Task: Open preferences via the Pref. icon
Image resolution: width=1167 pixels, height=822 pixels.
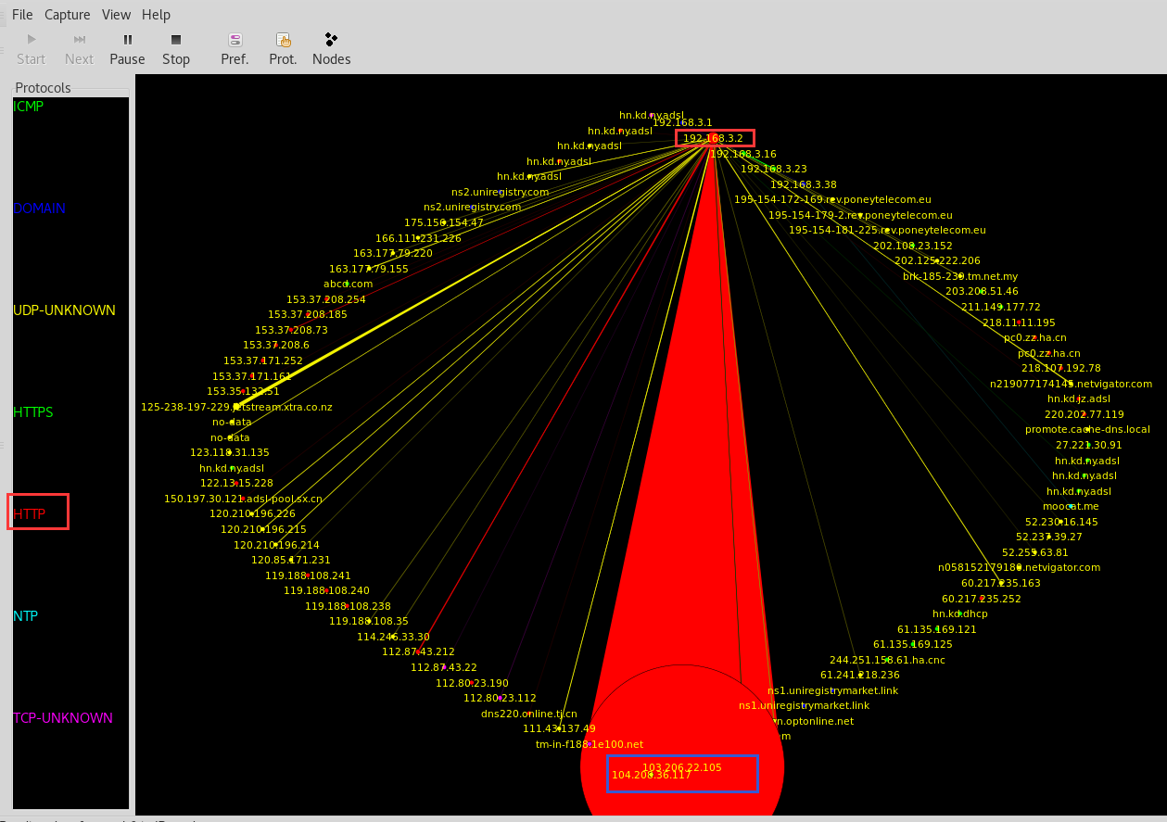Action: (235, 40)
